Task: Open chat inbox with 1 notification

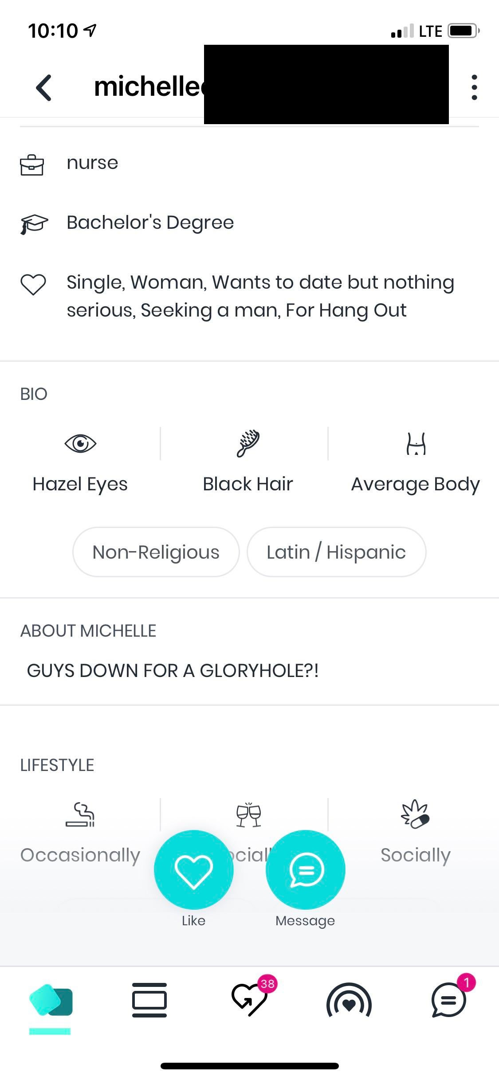Action: click(x=449, y=1000)
